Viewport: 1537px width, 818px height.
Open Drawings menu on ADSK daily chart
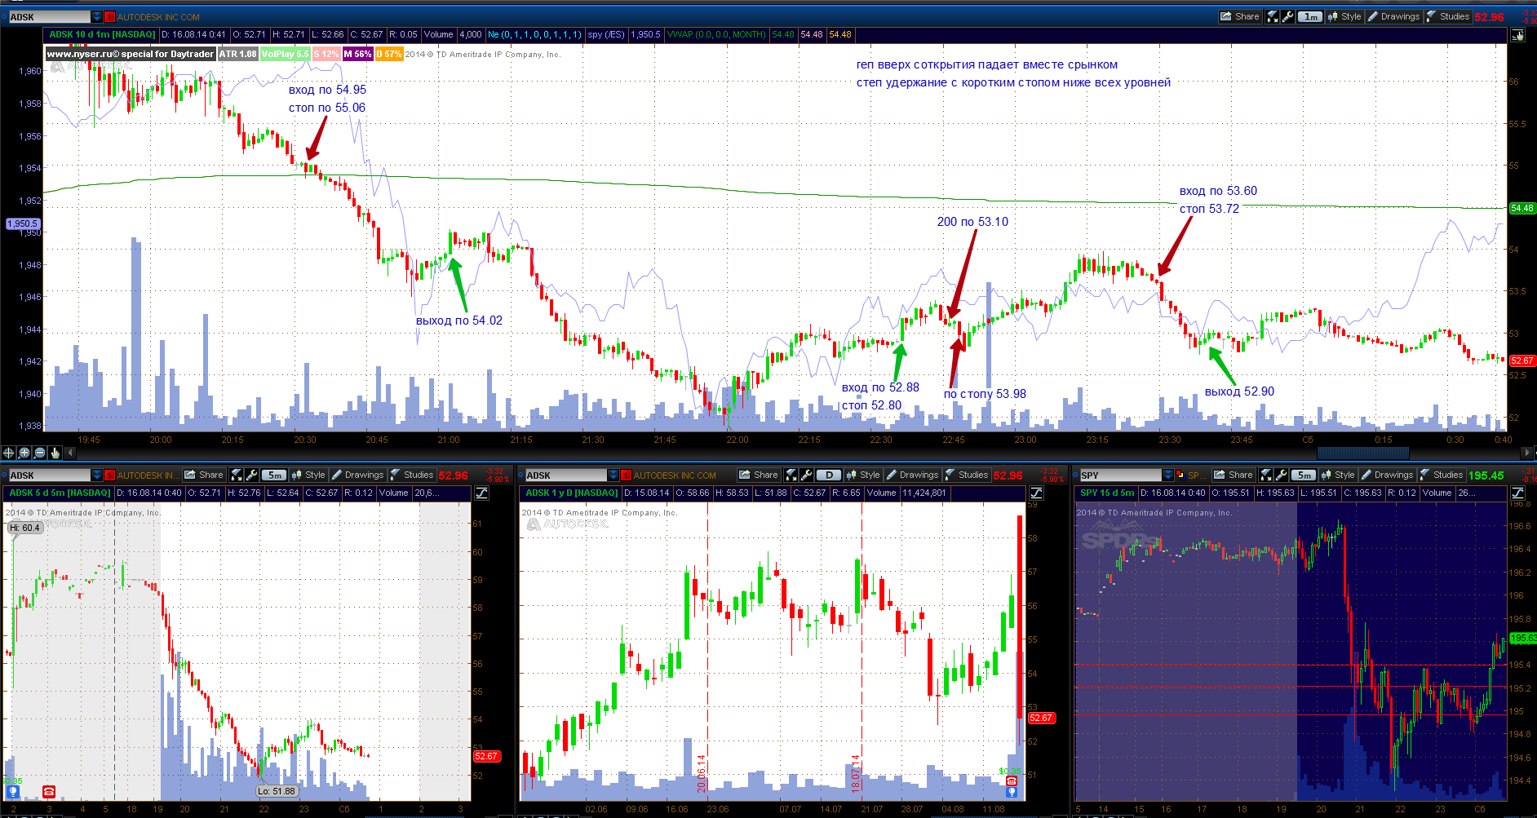(x=913, y=475)
